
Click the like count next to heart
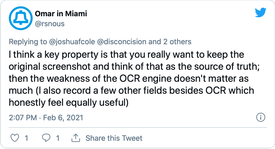[x=26, y=138]
